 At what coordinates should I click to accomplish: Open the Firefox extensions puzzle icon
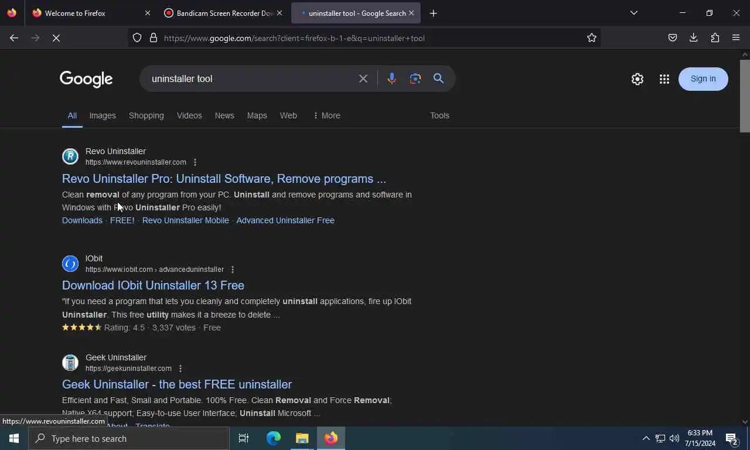(x=715, y=38)
